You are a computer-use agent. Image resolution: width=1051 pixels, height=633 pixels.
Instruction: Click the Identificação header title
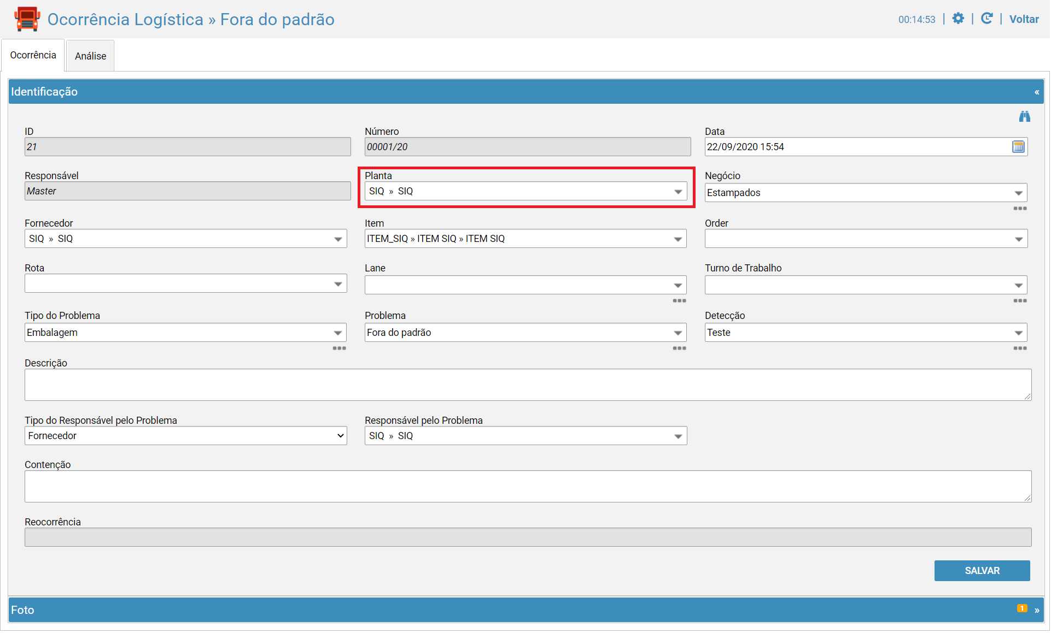(x=44, y=92)
